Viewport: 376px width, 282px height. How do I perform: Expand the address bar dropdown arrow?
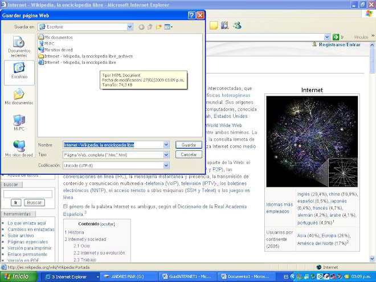(x=326, y=37)
